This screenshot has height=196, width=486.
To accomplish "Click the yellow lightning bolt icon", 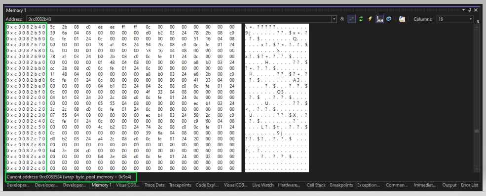I will point(370,19).
